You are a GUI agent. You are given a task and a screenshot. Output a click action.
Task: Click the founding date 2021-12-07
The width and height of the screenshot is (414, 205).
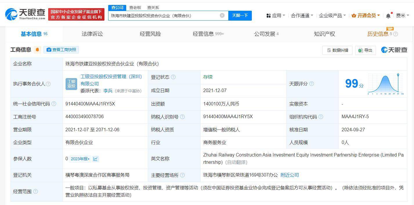click(215, 91)
